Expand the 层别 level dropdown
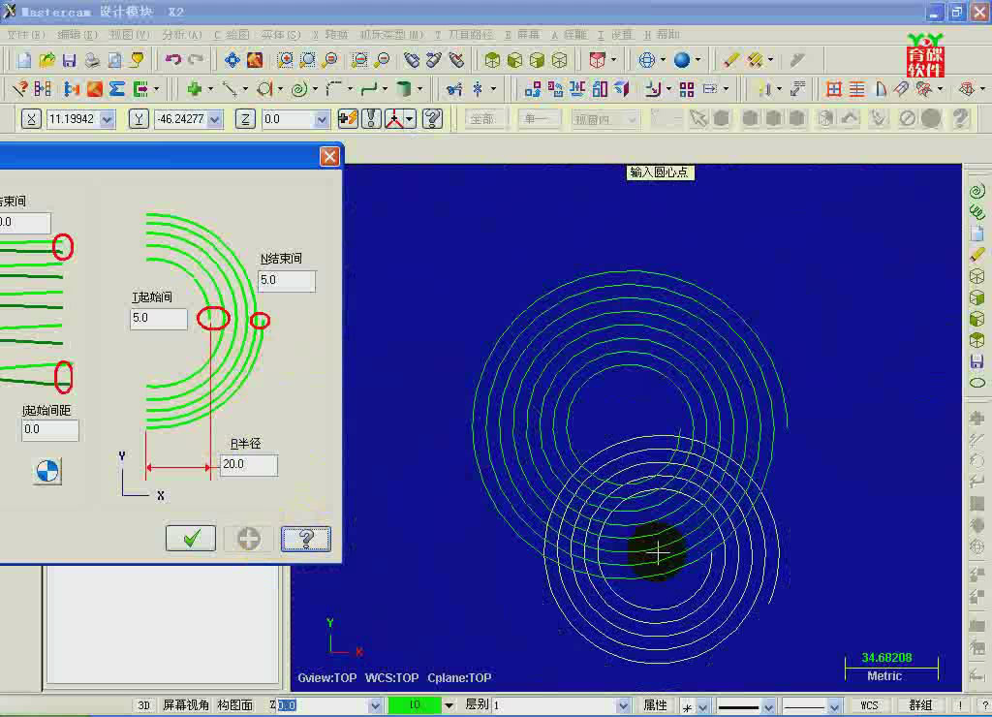Image resolution: width=992 pixels, height=717 pixels. pos(623,705)
